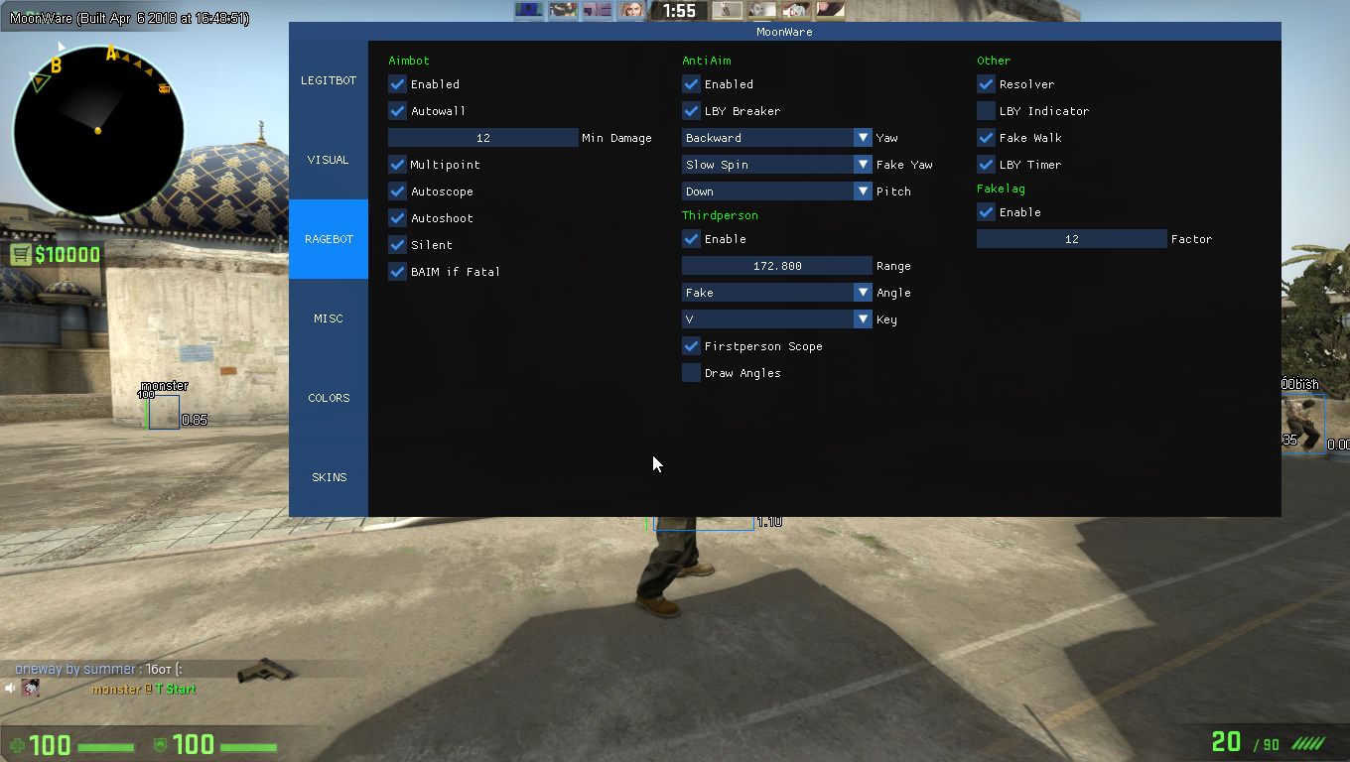Click the green health cross icon
Viewport: 1350px width, 762px height.
click(x=17, y=744)
